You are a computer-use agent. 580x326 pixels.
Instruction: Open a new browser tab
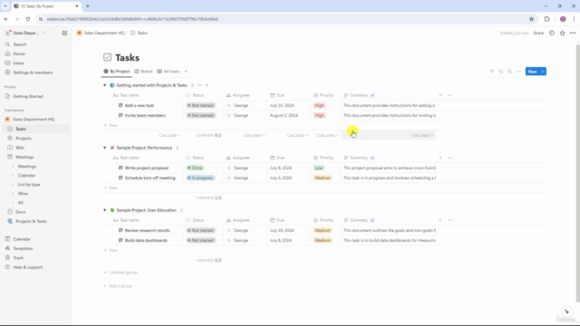[x=88, y=6]
